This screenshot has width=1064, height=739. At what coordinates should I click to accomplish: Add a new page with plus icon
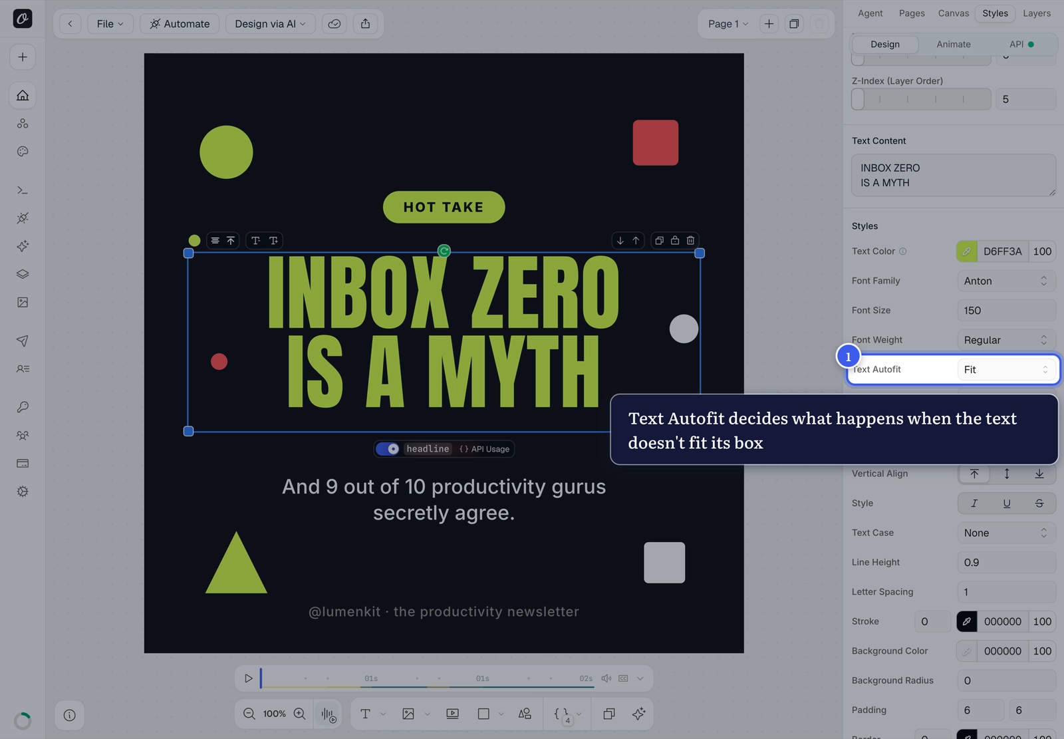point(769,24)
